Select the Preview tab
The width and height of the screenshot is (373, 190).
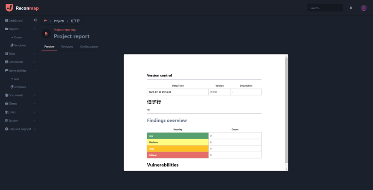49,47
